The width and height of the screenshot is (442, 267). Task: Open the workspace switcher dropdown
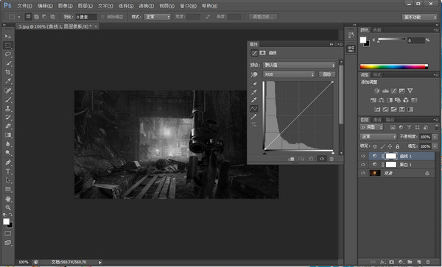[x=419, y=17]
